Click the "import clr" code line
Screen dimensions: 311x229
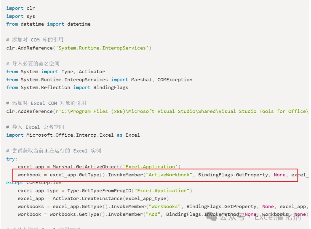21,8
